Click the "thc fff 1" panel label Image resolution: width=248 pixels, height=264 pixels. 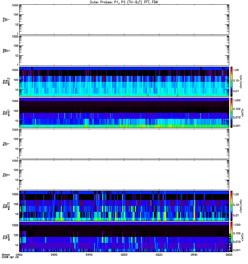tap(6, 144)
